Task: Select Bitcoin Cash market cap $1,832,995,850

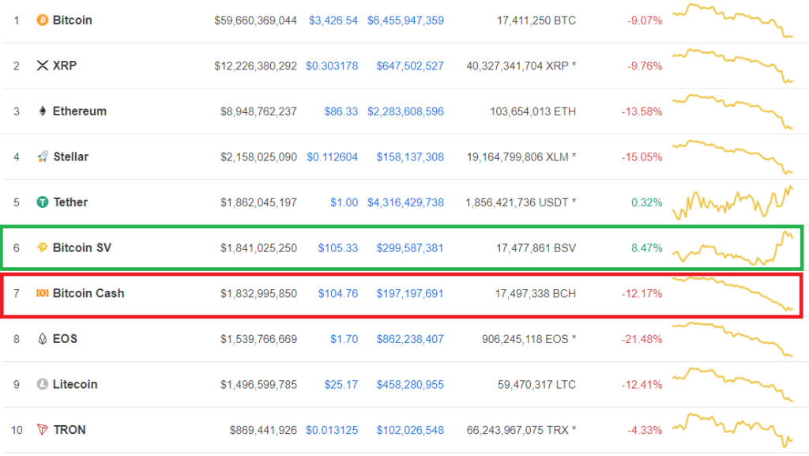Action: (x=258, y=293)
